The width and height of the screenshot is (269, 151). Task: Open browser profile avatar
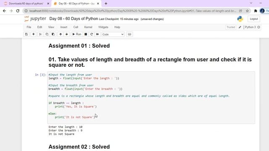pyautogui.click(x=262, y=11)
